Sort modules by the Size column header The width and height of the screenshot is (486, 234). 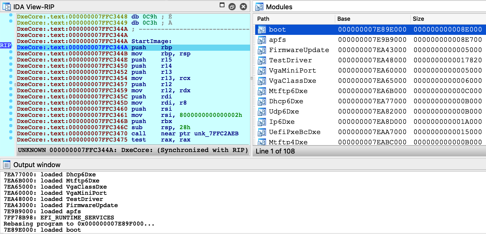418,19
